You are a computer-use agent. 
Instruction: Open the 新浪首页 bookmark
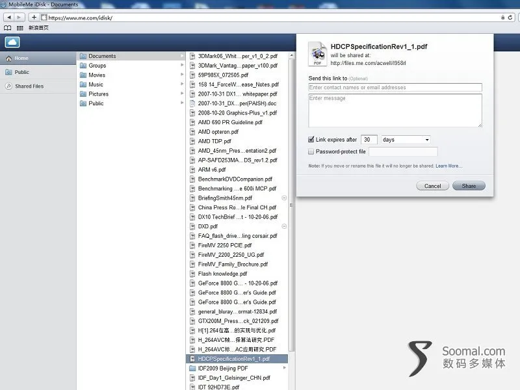[38, 28]
